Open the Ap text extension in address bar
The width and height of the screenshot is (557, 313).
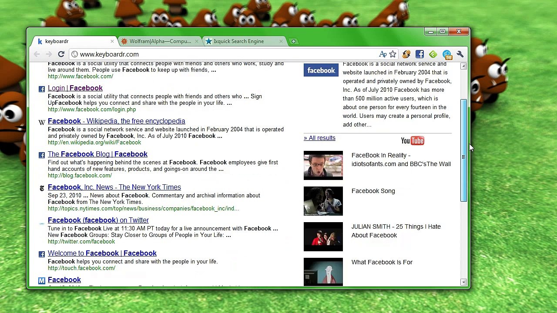tap(383, 54)
